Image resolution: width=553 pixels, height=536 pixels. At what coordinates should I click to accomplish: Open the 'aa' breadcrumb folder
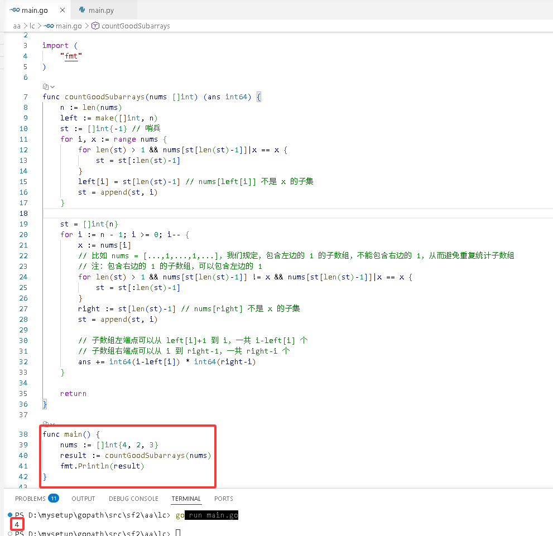(17, 26)
